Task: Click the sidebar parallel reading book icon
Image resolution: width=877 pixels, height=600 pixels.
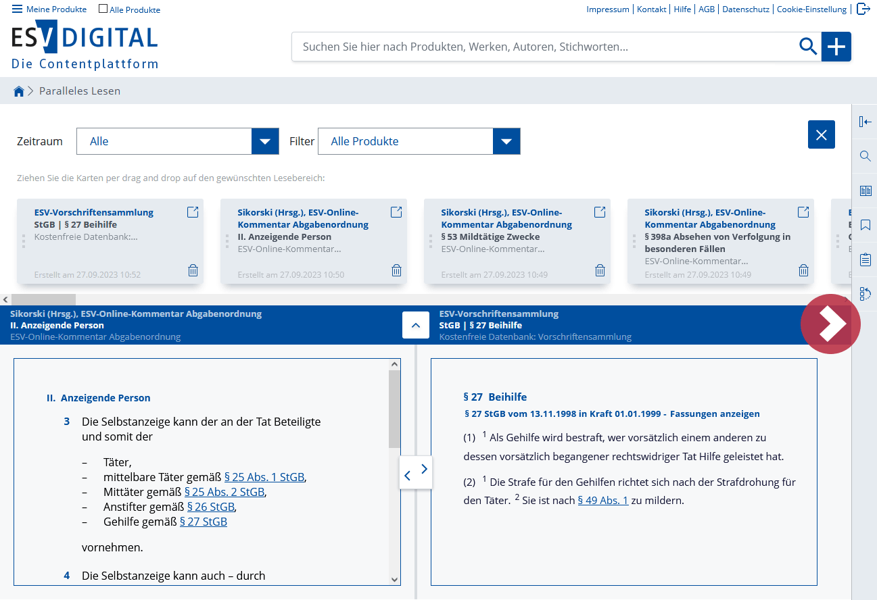Action: tap(865, 191)
